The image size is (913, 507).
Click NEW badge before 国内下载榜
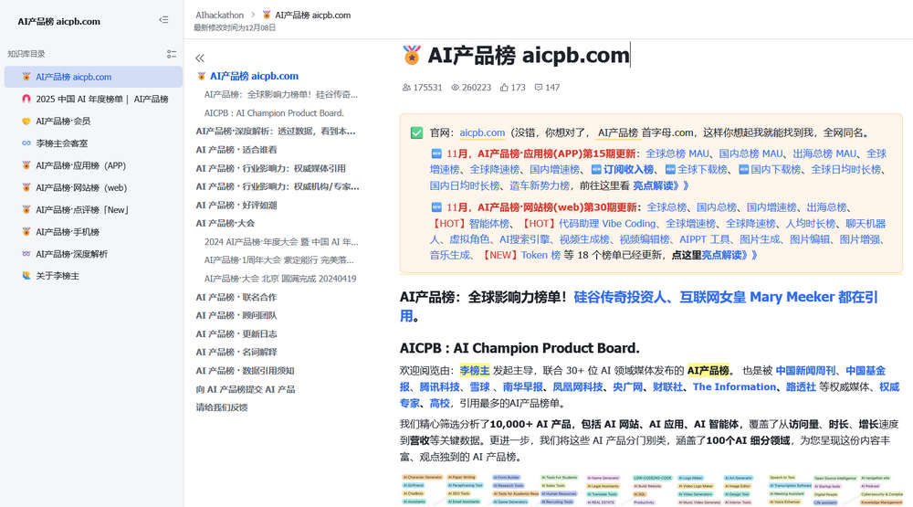743,170
